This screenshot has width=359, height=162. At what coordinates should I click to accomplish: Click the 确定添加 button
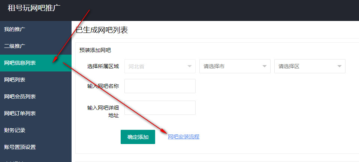click(x=138, y=137)
